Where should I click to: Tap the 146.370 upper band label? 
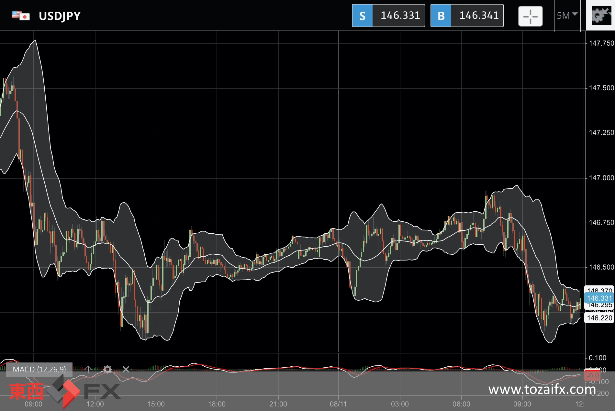click(599, 290)
